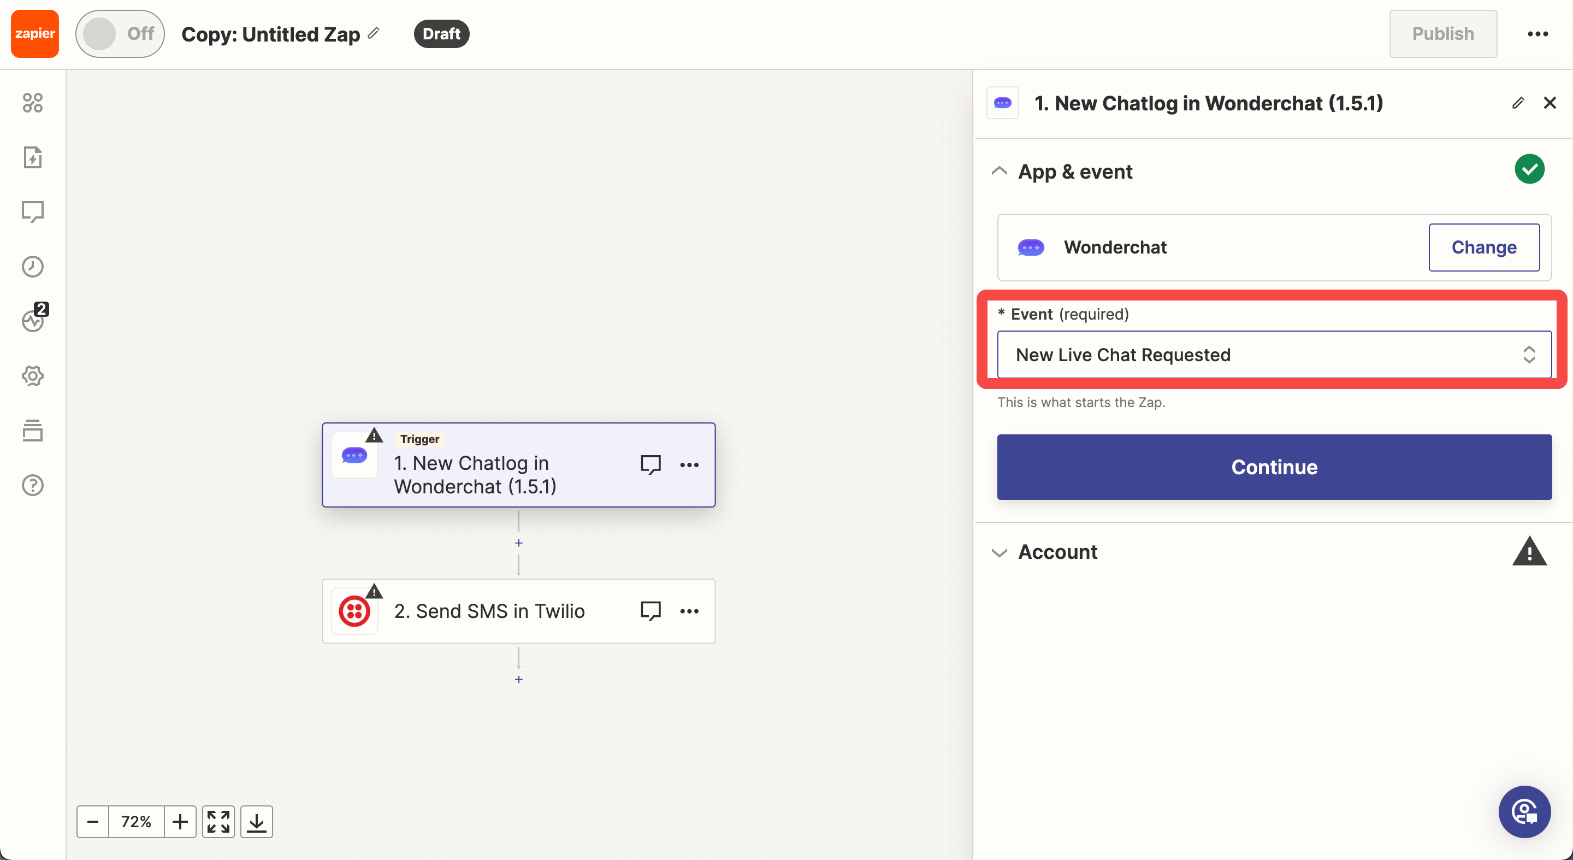Image resolution: width=1573 pixels, height=860 pixels.
Task: Open Zap settings gear icon
Action: pyautogui.click(x=32, y=376)
